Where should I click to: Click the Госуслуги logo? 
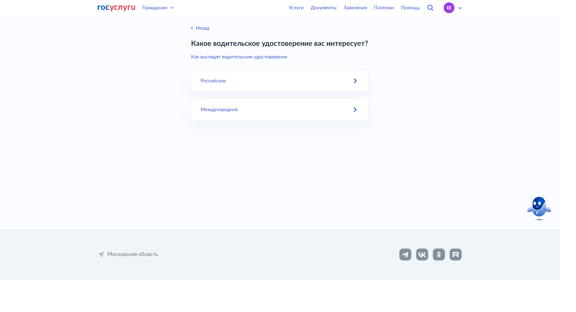pyautogui.click(x=116, y=8)
